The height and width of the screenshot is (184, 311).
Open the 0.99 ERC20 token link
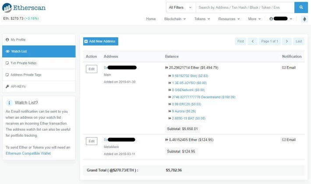click(187, 104)
